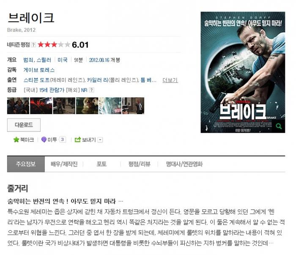Open first still photo thumbnail
The width and height of the screenshot is (296, 255).
18,106
